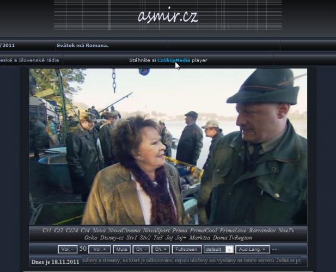Choose the Stv1 channel
This screenshot has height=272, width=336.
pyautogui.click(x=131, y=238)
